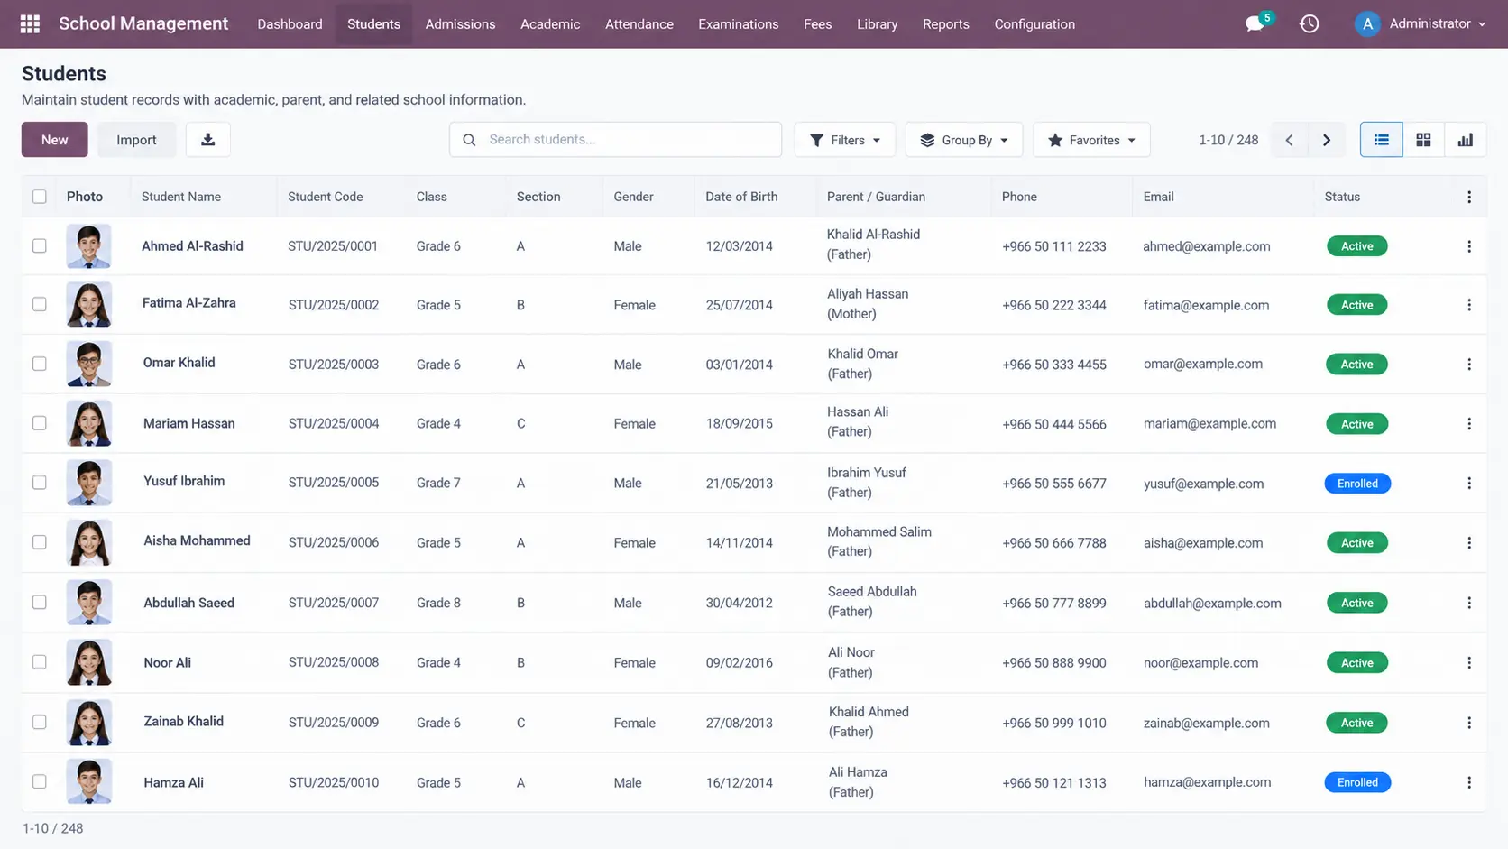The image size is (1508, 849).
Task: Go to previous page arrow
Action: [x=1289, y=140]
